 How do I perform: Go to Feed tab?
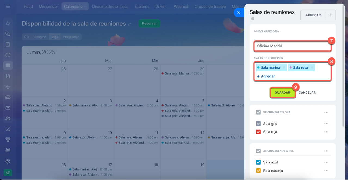click(28, 7)
